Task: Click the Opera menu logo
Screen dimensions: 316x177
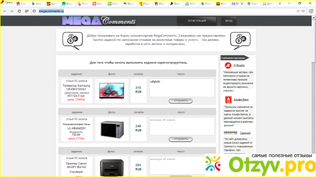Action: pos(6,2)
